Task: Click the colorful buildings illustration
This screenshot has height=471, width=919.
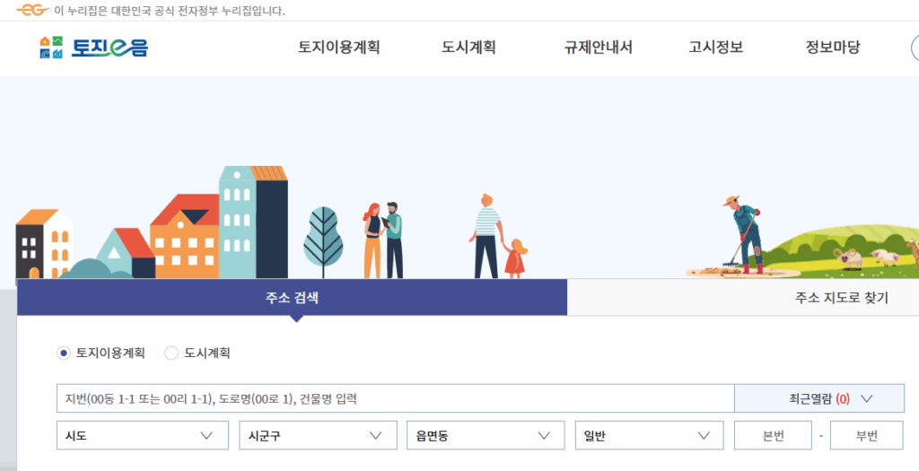Action: pos(153,223)
